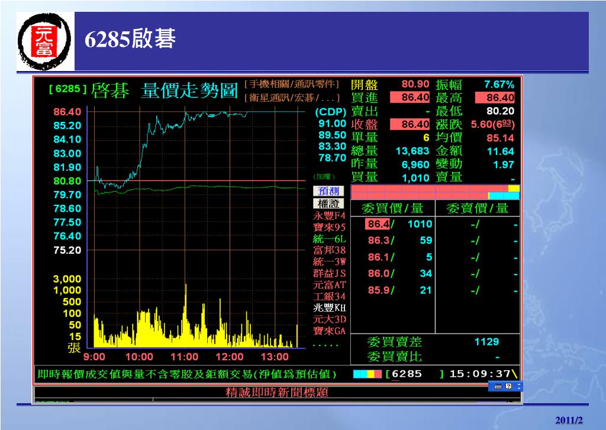This screenshot has width=606, height=430.
Task: Click the 漲跌 value 5.60
Action: [x=493, y=124]
